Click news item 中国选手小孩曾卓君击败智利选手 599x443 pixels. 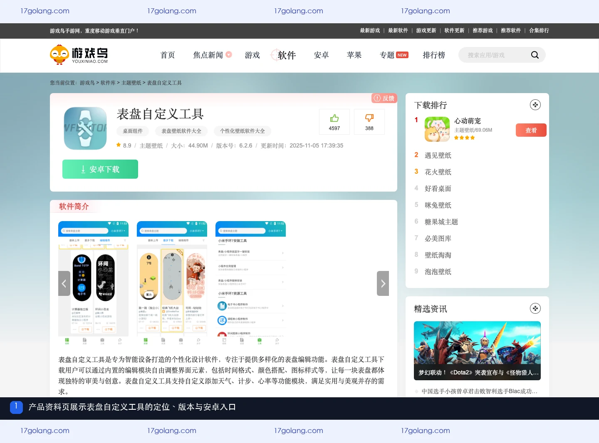tap(480, 391)
